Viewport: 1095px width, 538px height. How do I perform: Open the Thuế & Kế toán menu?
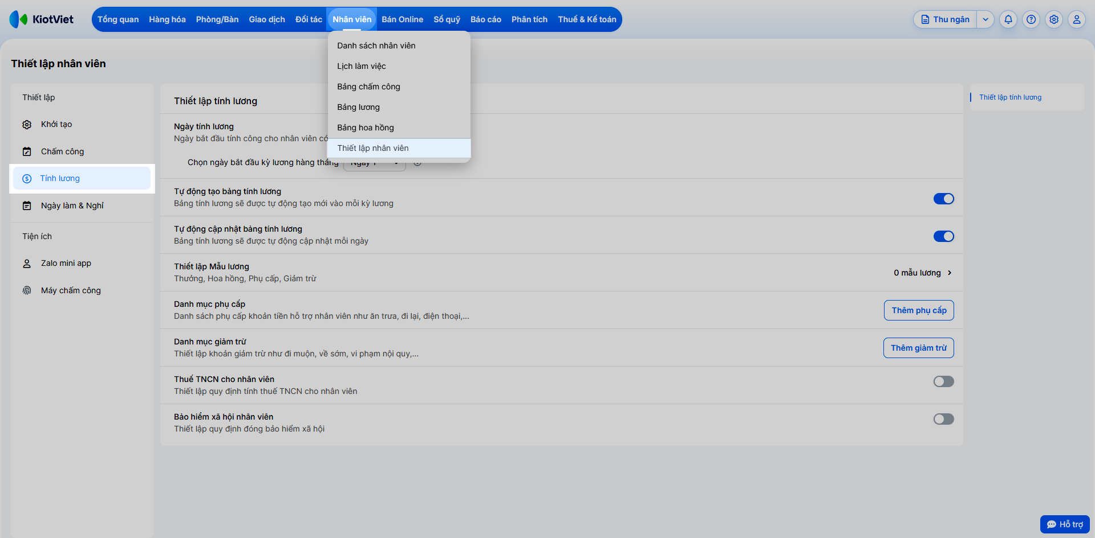tap(587, 19)
